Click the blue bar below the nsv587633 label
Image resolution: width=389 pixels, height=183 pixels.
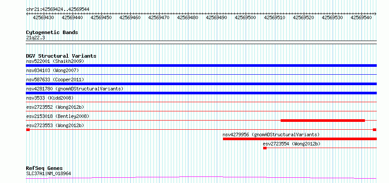[201, 84]
